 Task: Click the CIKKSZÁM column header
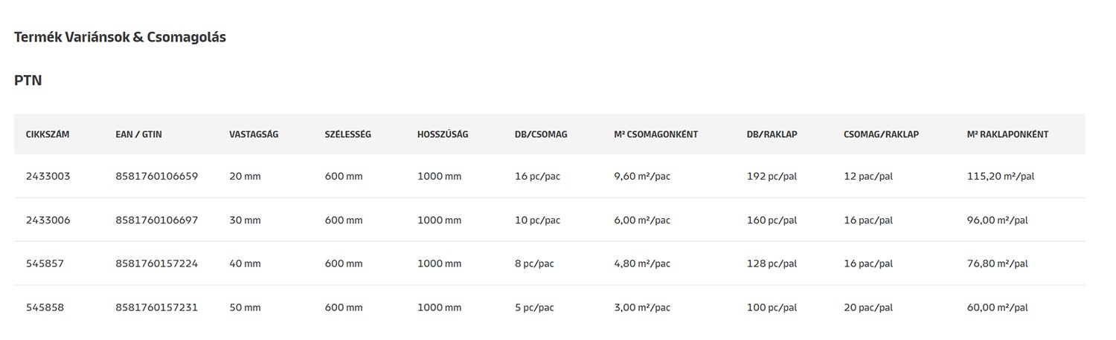click(48, 134)
